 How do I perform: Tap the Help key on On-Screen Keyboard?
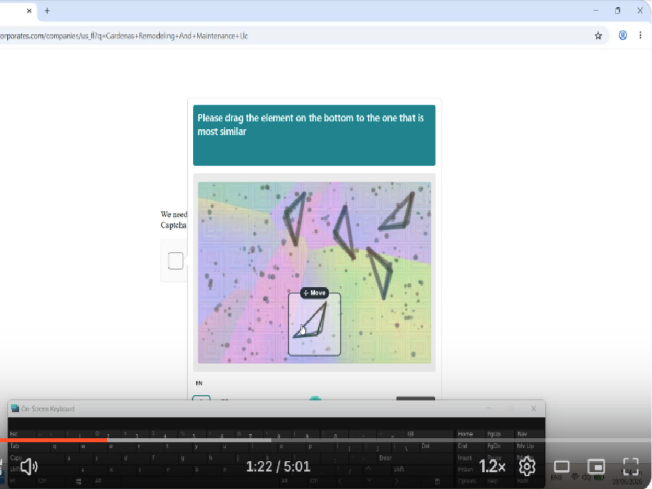(x=492, y=481)
